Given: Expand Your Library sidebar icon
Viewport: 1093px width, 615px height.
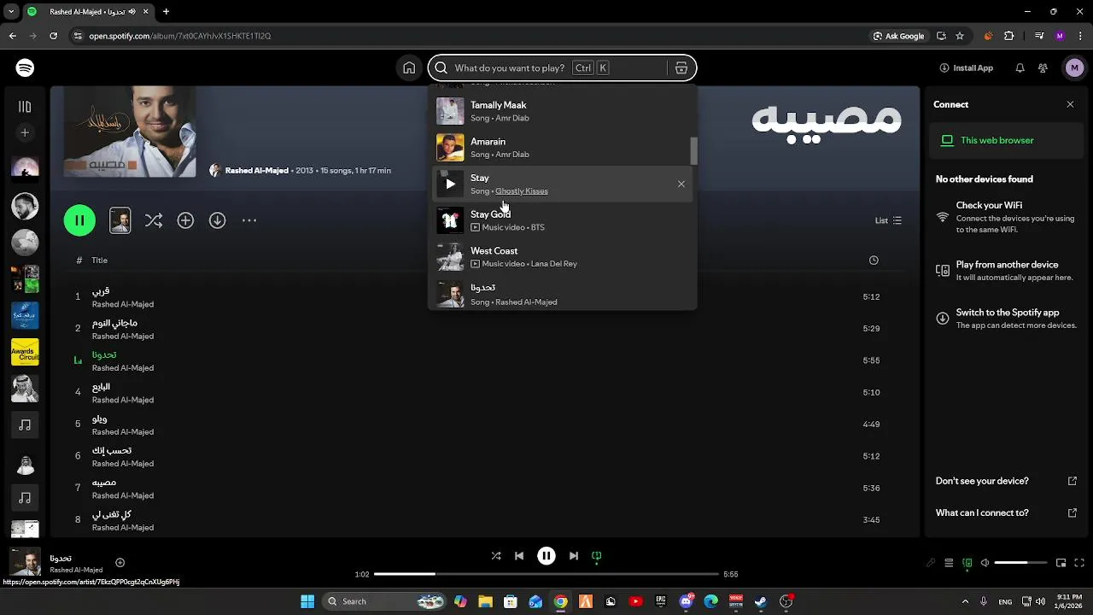Looking at the screenshot, I should click(25, 107).
